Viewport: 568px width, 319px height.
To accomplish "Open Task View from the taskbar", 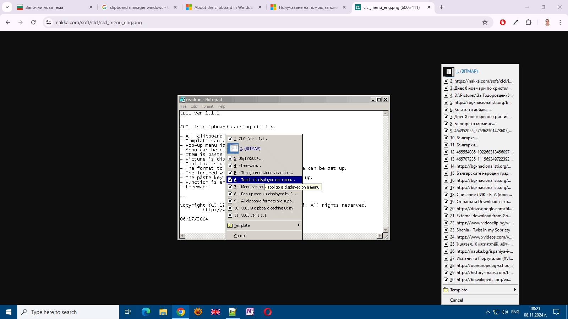I will pyautogui.click(x=128, y=312).
